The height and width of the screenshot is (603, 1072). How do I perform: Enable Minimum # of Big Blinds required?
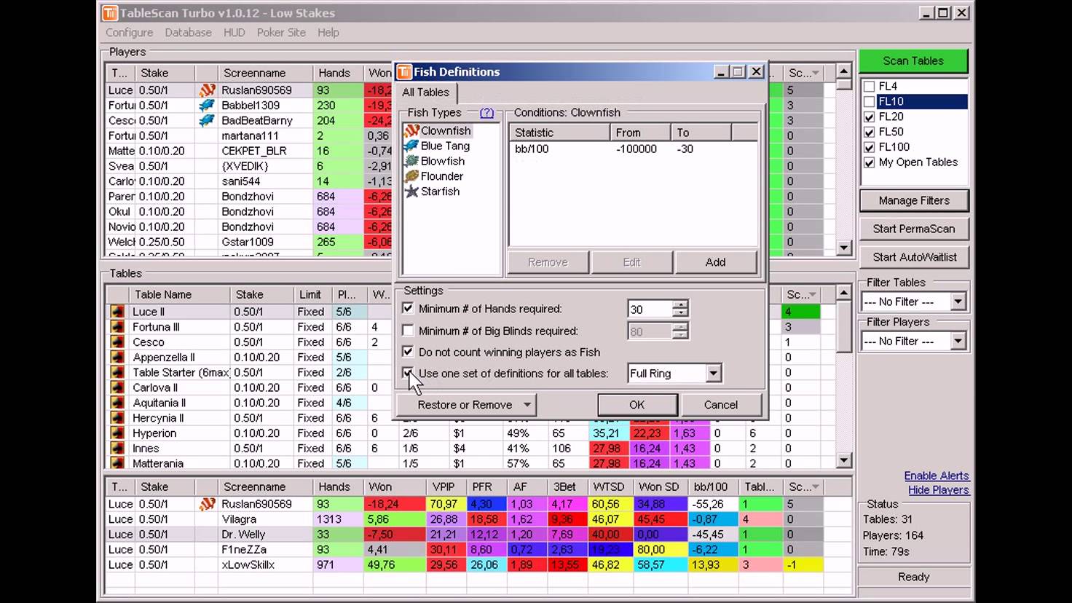click(x=408, y=331)
